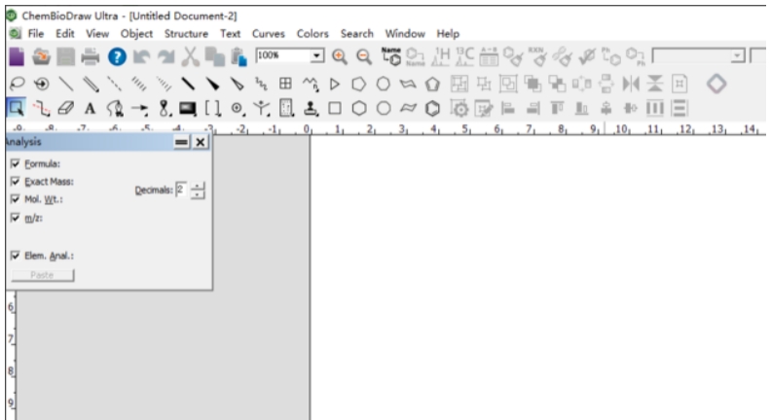Open the Help menu

[x=448, y=33]
